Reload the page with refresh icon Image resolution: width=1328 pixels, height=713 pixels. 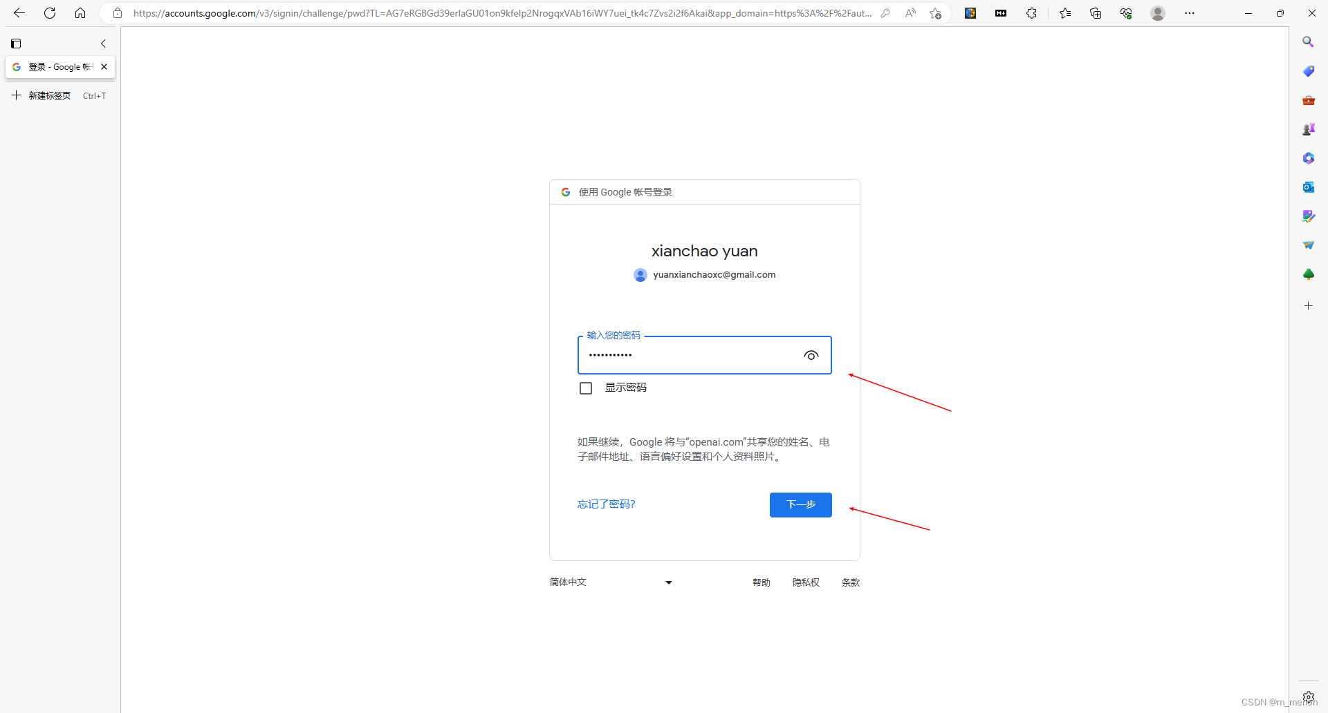tap(50, 13)
